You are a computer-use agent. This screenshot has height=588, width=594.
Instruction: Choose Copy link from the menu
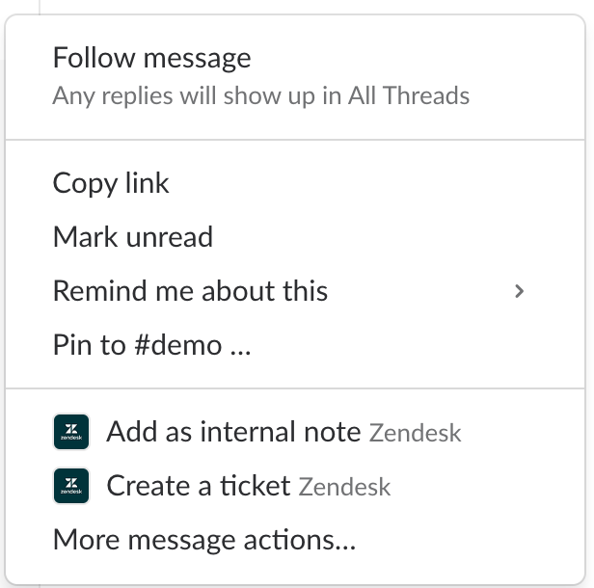[111, 183]
